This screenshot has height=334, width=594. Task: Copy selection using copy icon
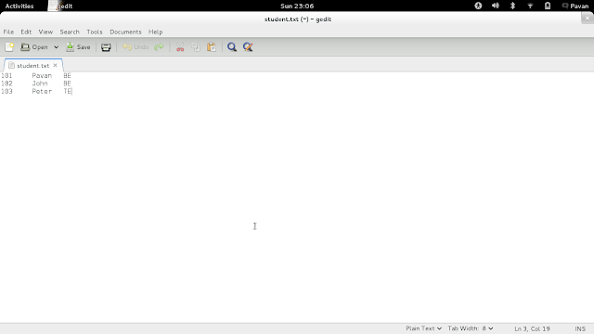tap(196, 47)
